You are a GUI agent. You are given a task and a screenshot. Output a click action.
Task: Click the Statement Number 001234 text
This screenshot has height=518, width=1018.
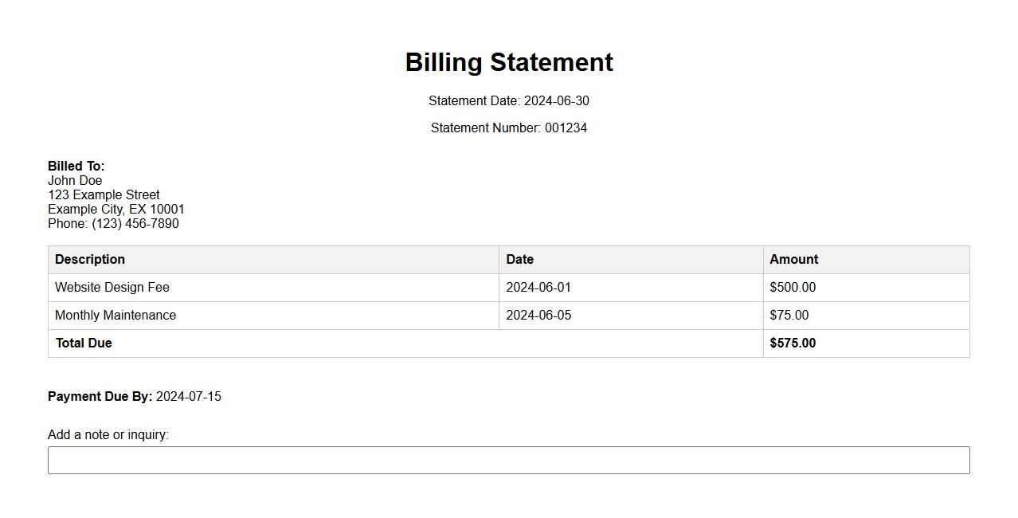[x=509, y=128]
